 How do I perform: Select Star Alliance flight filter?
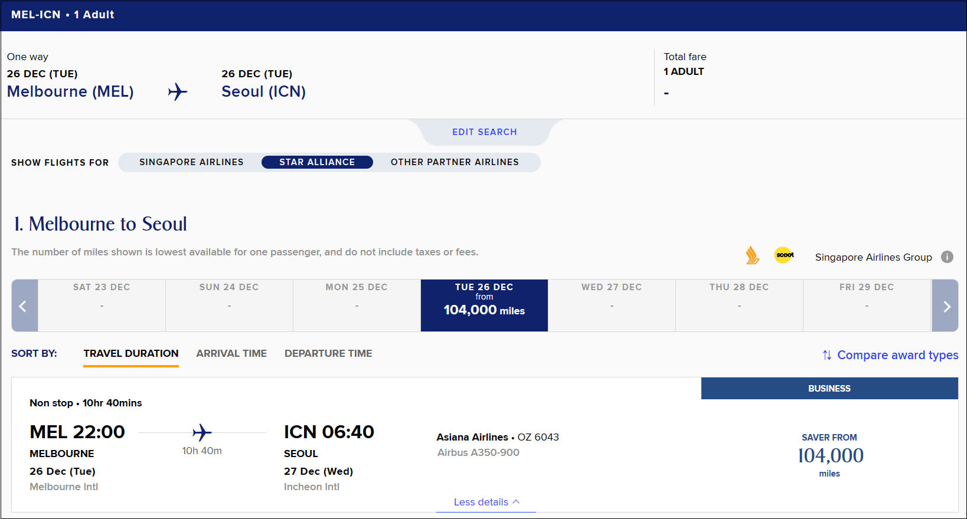[x=317, y=162]
